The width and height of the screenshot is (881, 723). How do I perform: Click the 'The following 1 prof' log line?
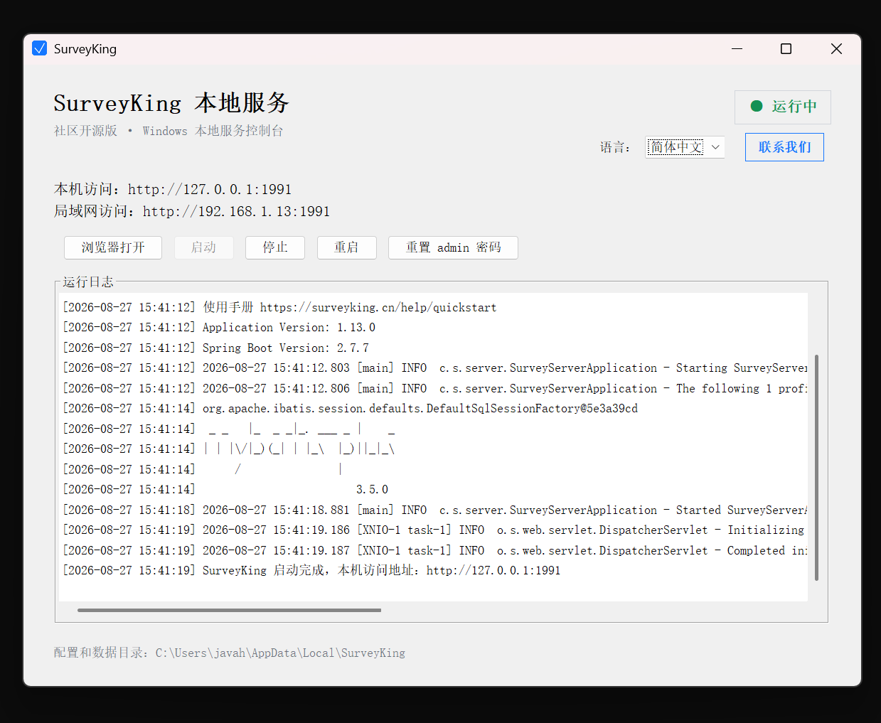point(435,388)
